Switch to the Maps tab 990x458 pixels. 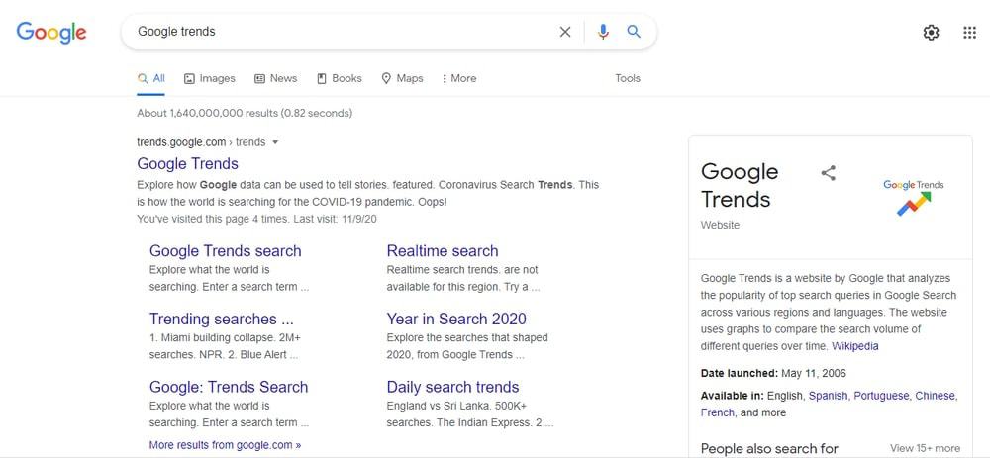pos(402,78)
